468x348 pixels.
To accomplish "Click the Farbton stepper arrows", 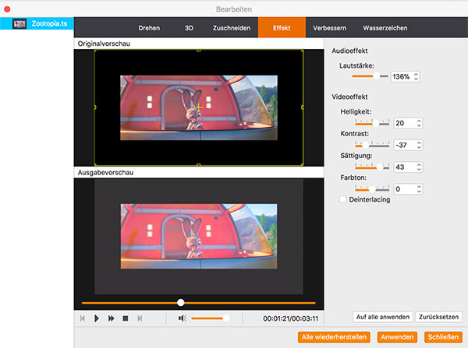I will click(419, 189).
